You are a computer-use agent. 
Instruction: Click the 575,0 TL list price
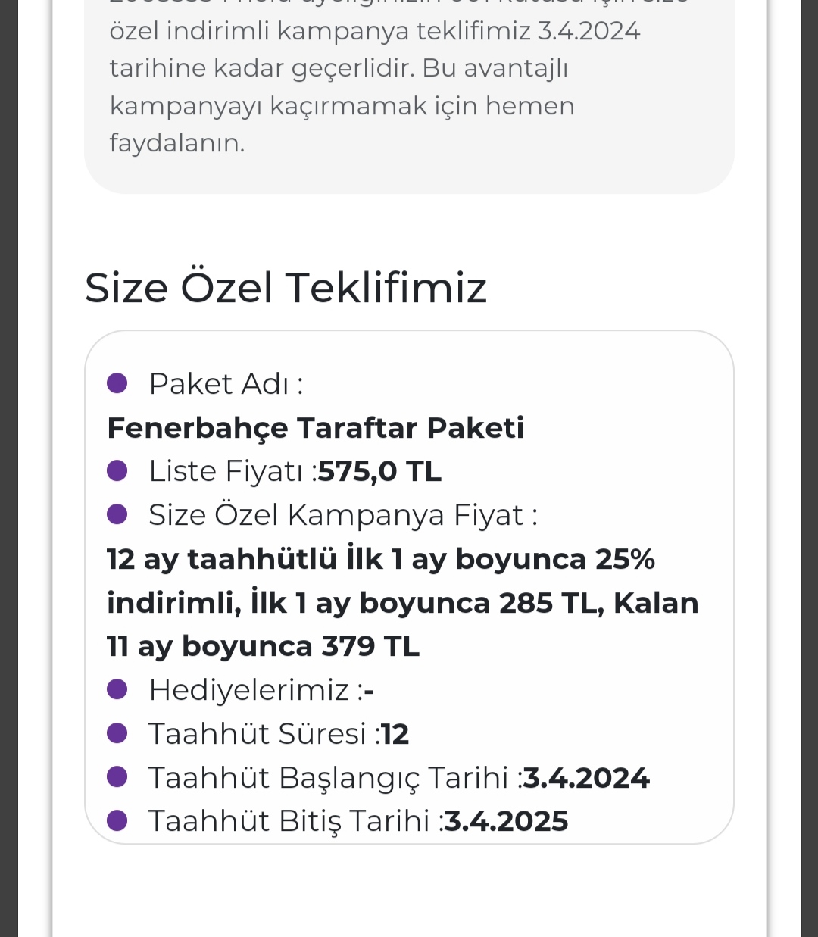click(x=379, y=471)
